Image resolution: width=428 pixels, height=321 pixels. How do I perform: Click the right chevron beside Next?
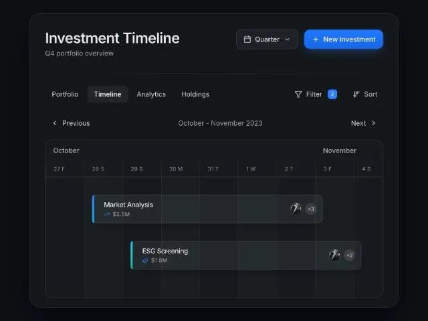click(x=373, y=123)
